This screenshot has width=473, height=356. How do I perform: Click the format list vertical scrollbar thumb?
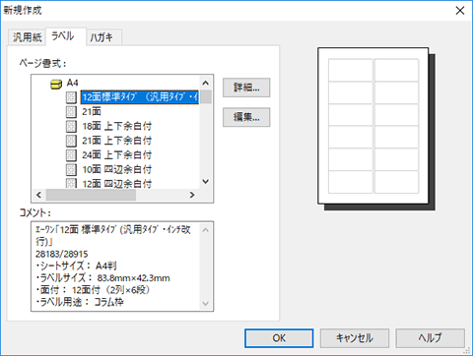(206, 97)
